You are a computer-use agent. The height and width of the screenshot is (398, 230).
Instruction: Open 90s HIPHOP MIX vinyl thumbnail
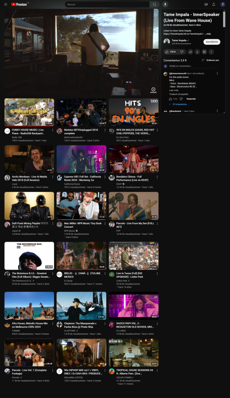click(81, 353)
